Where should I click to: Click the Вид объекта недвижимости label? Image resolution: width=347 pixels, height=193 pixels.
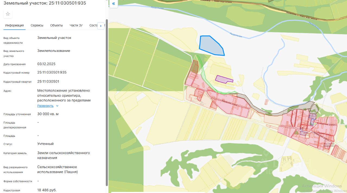tap(13, 41)
